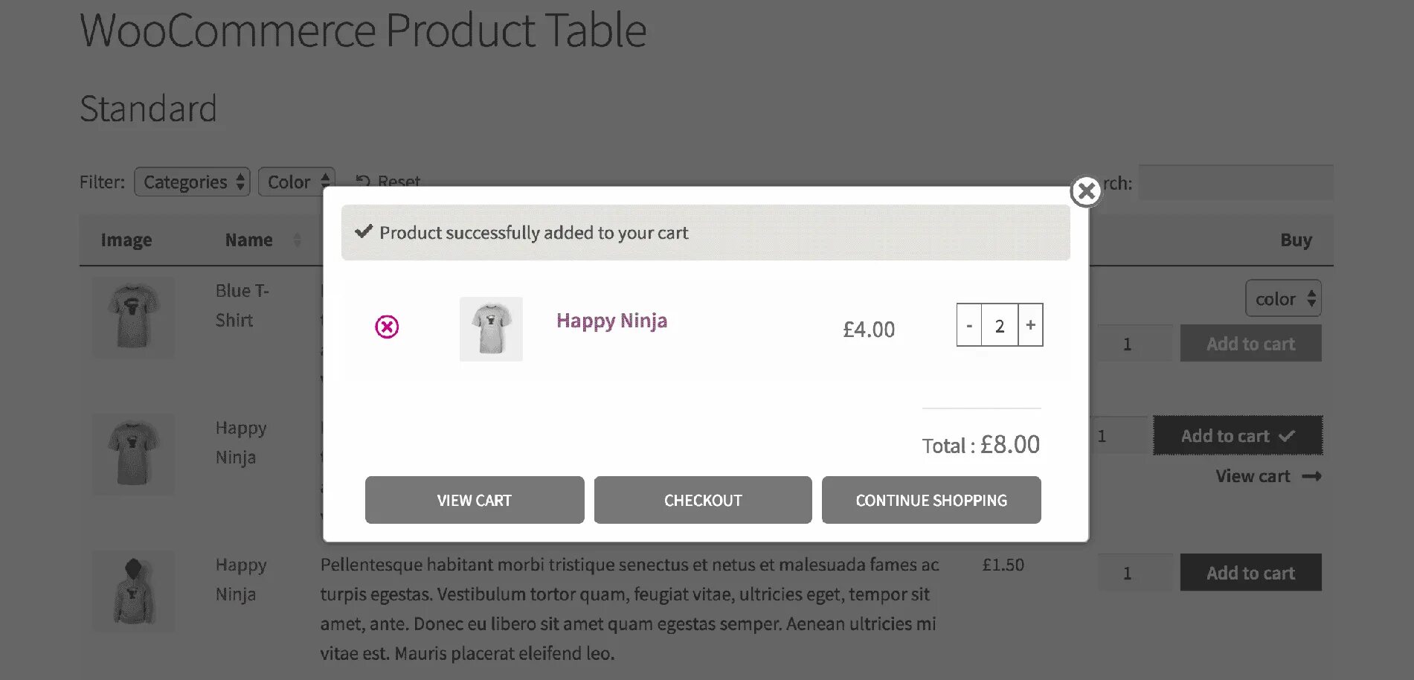This screenshot has width=1414, height=680.
Task: Click the View cart arrow link
Action: (1267, 476)
